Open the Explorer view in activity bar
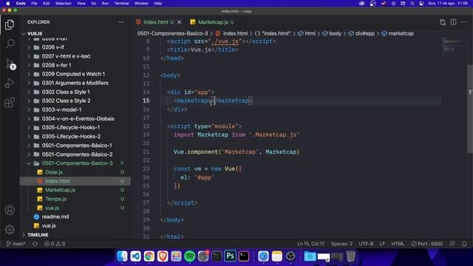 click(x=10, y=24)
